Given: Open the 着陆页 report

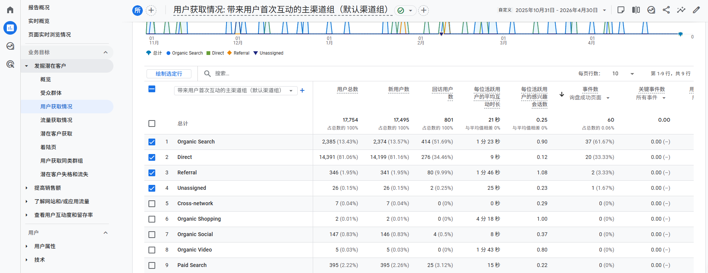Looking at the screenshot, I should (48, 147).
